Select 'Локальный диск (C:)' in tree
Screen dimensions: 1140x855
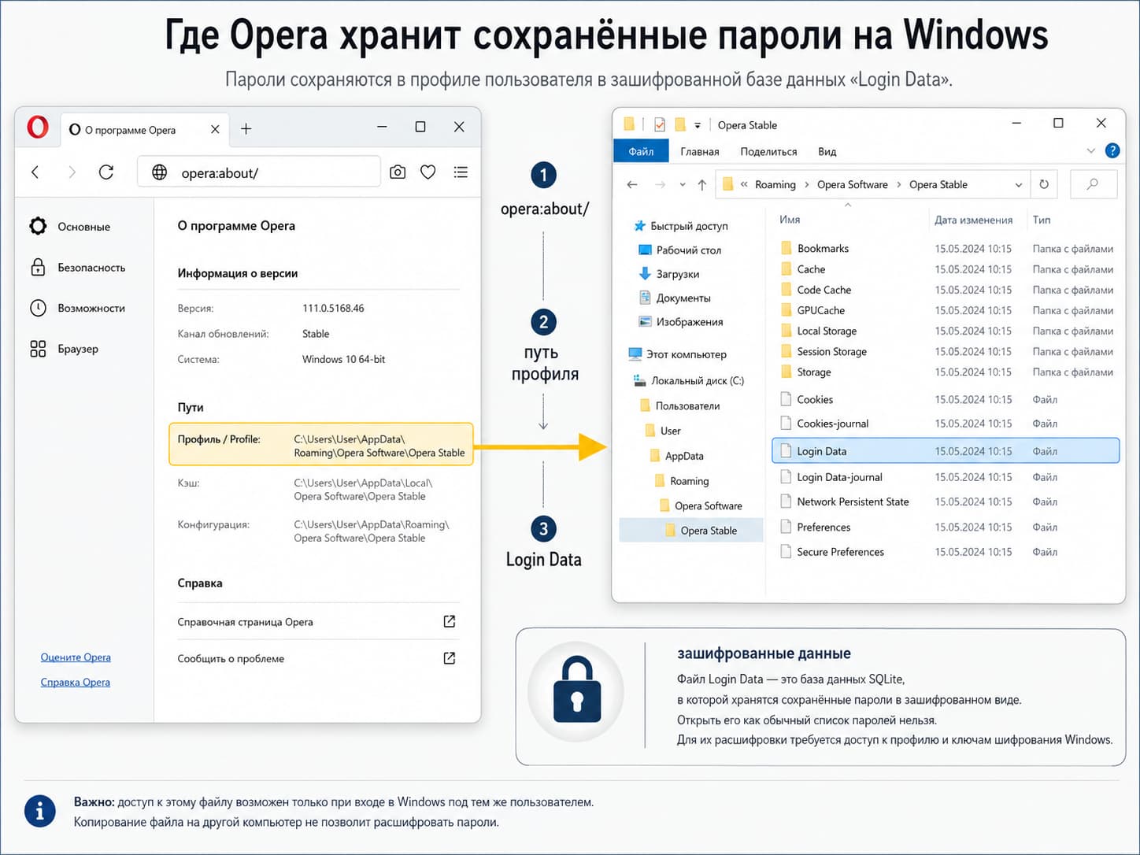(x=688, y=380)
